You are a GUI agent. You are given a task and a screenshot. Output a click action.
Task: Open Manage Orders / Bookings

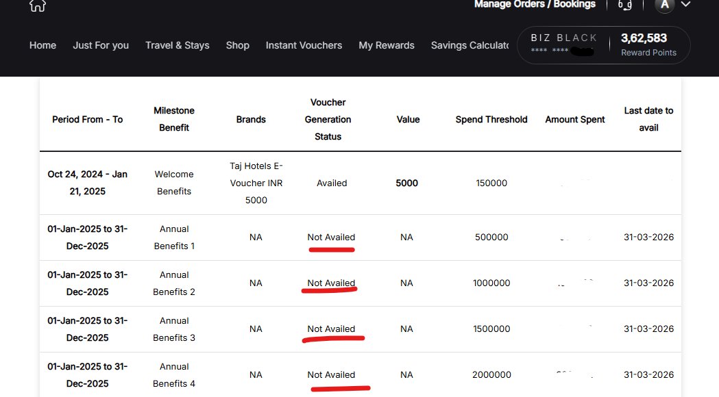pyautogui.click(x=535, y=4)
